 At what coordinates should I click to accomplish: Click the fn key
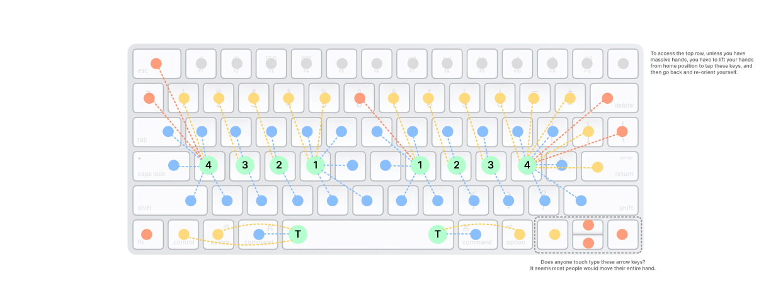[x=148, y=234]
